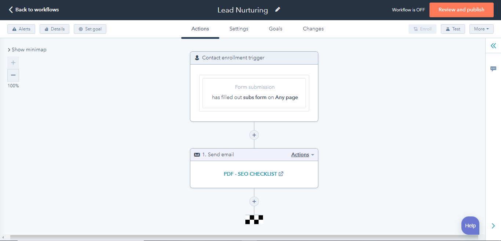Click the Details bar-chart icon
This screenshot has width=501, height=241.
pyautogui.click(x=47, y=29)
